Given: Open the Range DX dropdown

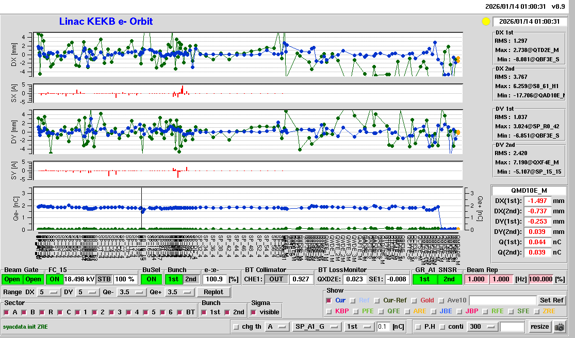Looking at the screenshot, I should (48, 292).
